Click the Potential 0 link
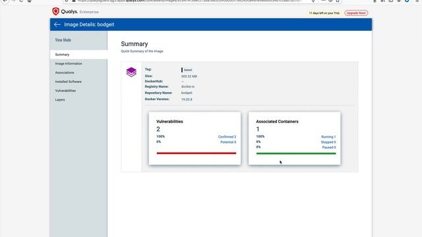The image size is (422, 237). click(x=228, y=142)
